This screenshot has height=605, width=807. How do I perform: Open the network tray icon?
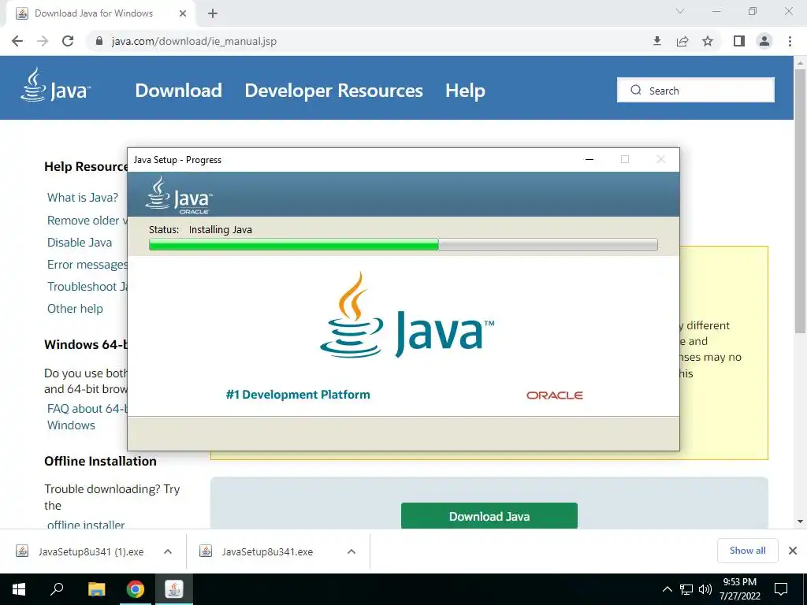(686, 589)
